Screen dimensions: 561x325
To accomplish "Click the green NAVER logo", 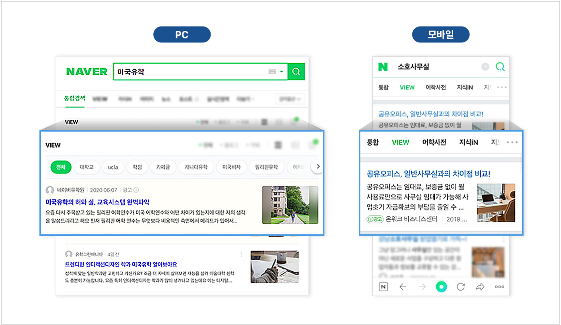I will point(86,72).
